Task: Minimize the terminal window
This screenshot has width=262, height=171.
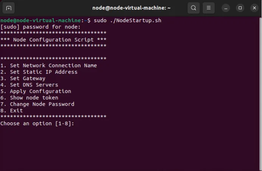Action: (226, 8)
